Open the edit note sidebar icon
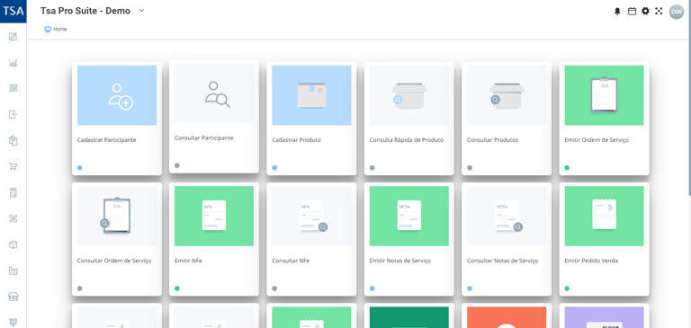 (13, 37)
